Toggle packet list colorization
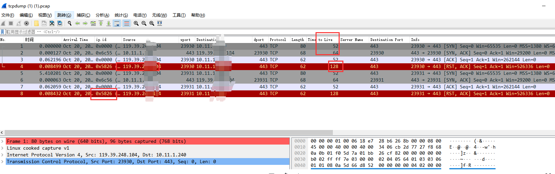 click(x=126, y=23)
